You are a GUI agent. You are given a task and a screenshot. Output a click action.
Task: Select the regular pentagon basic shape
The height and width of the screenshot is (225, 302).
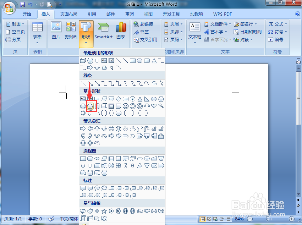point(90,106)
